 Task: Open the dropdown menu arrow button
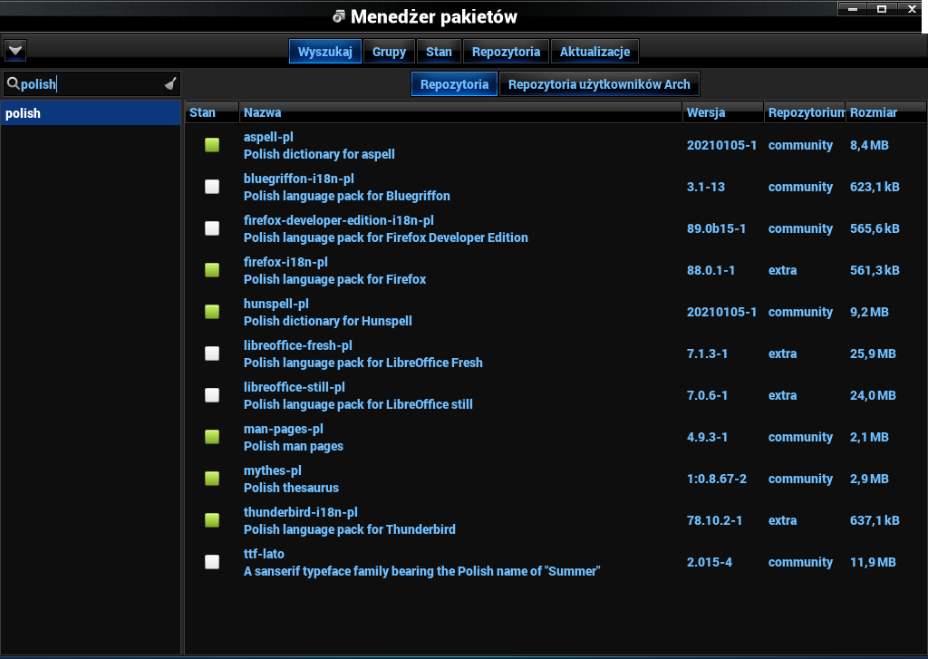point(15,51)
